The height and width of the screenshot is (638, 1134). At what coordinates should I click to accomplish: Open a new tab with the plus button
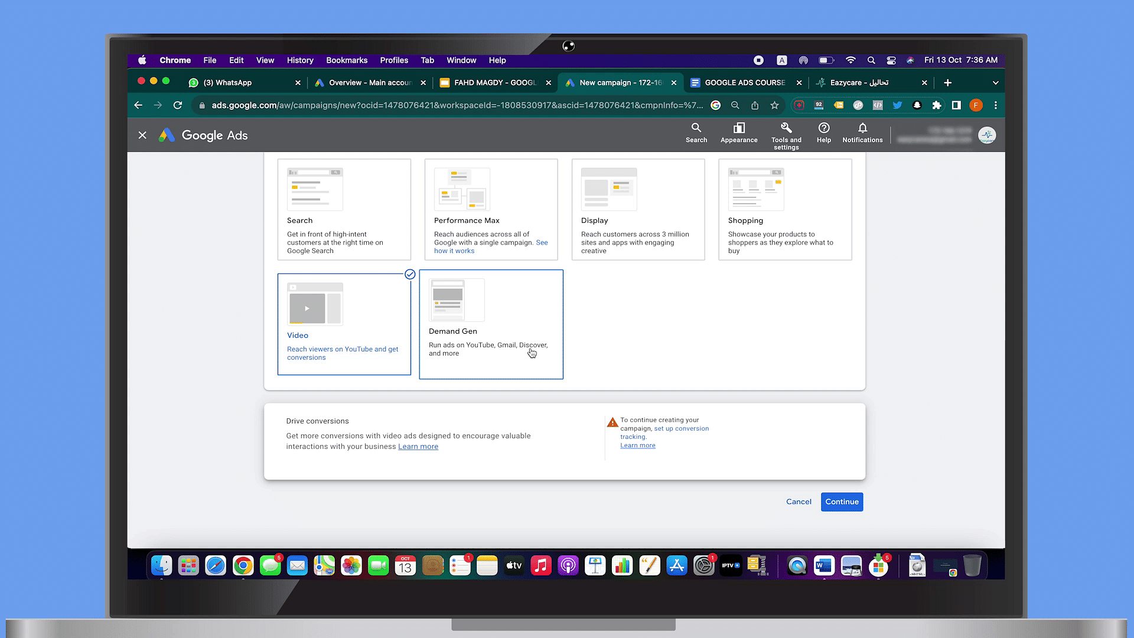coord(947,83)
